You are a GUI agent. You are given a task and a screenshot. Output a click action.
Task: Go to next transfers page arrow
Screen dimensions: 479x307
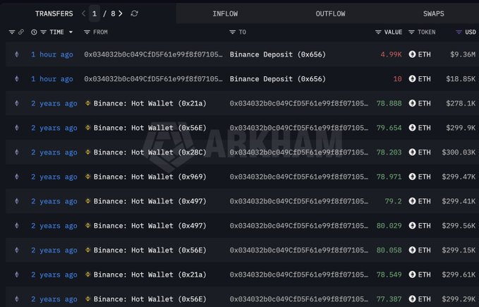(x=121, y=13)
